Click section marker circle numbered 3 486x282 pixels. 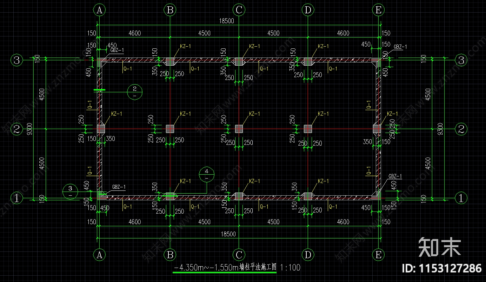[x=71, y=192]
